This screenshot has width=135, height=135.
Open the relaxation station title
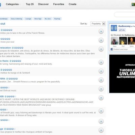(5, 48)
